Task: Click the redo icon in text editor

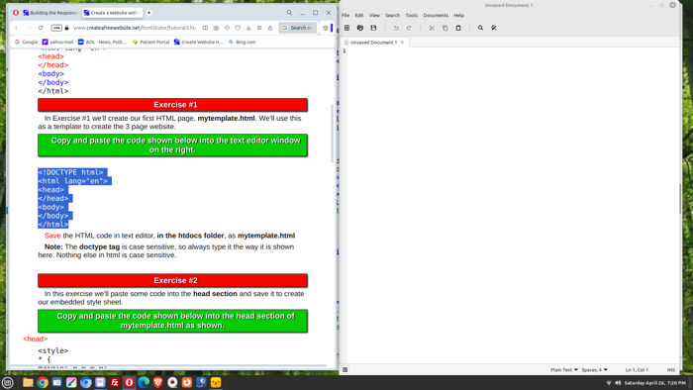Action: pos(409,28)
